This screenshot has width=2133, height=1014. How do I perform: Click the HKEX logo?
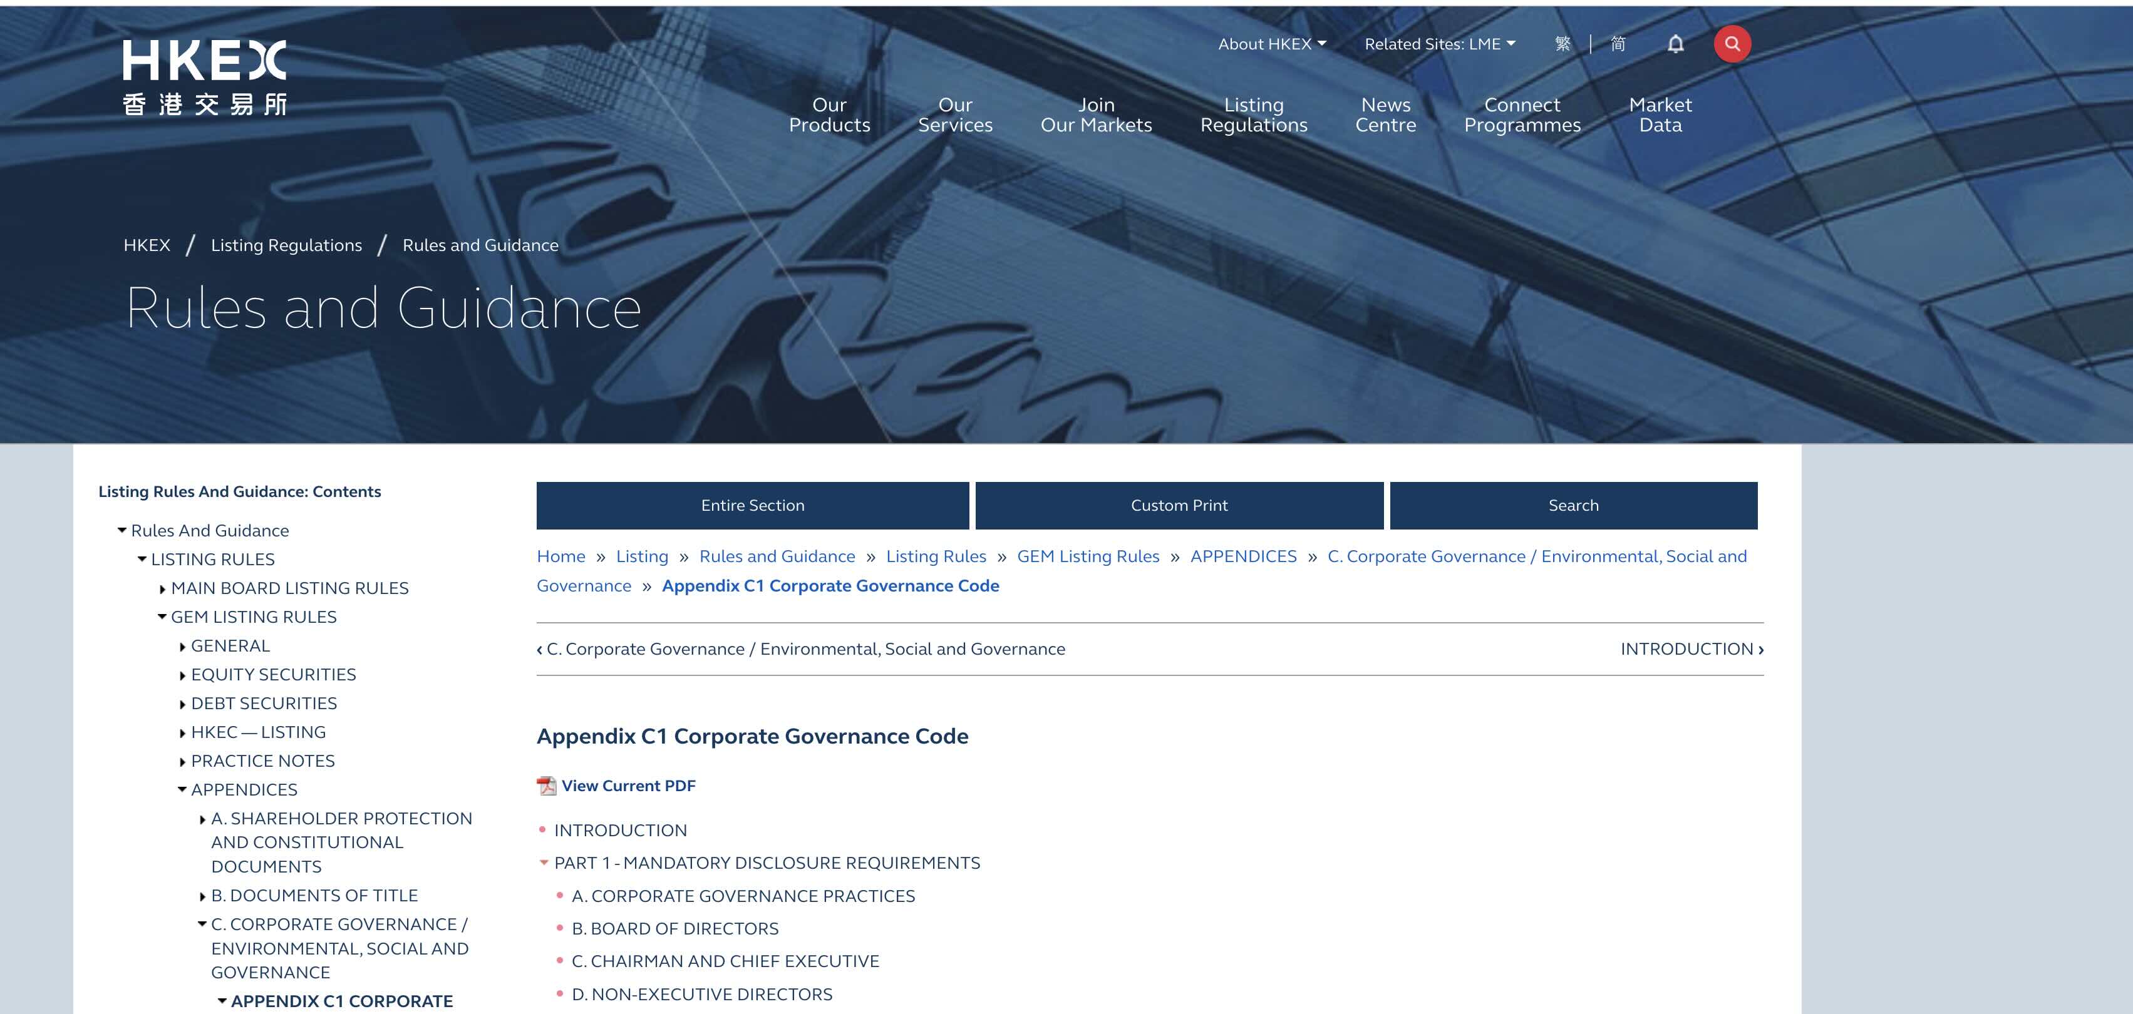click(x=205, y=78)
